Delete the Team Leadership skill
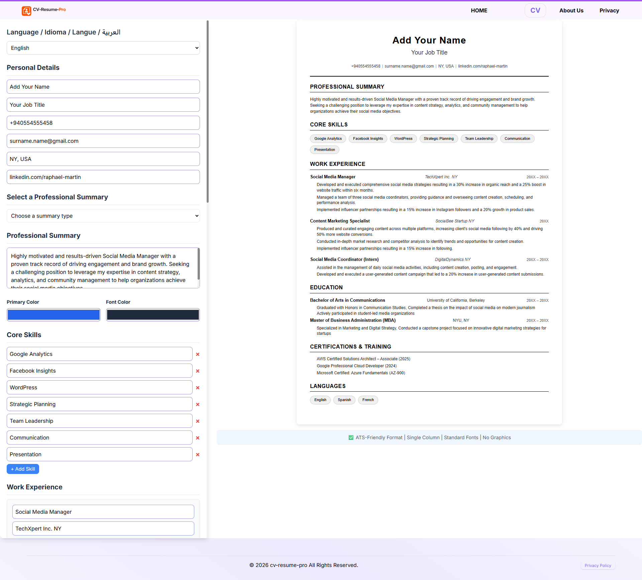642x580 pixels. [x=198, y=421]
